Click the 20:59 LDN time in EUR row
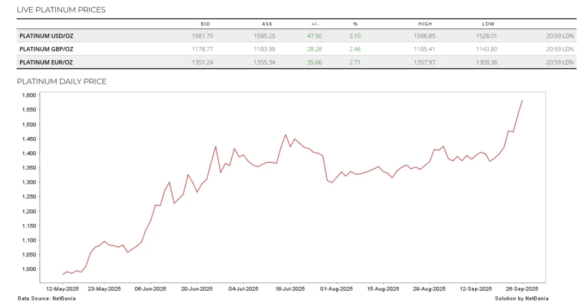The image size is (586, 305). 560,62
